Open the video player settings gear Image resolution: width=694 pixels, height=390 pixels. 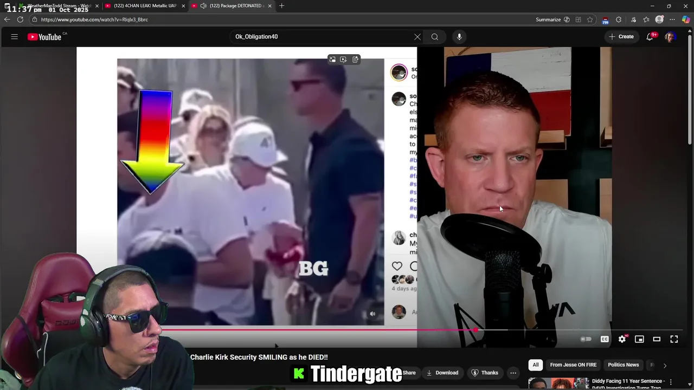click(x=622, y=339)
